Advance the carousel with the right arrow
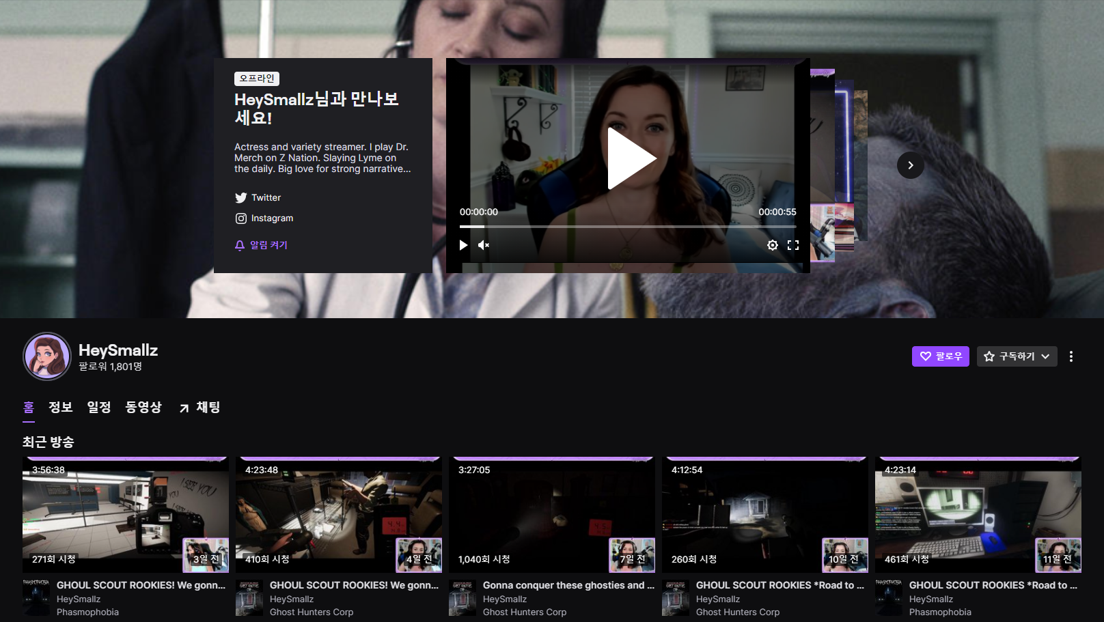The width and height of the screenshot is (1104, 622). [x=911, y=165]
